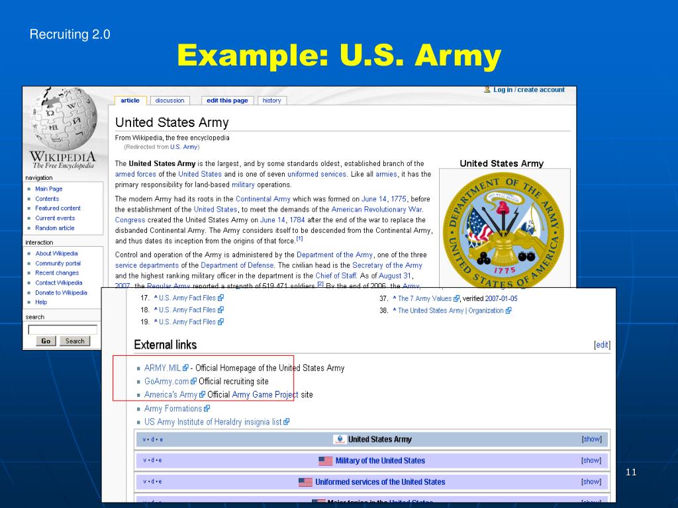This screenshot has width=678, height=508.
Task: Click v link in United States Army navbox
Action: coord(144,440)
